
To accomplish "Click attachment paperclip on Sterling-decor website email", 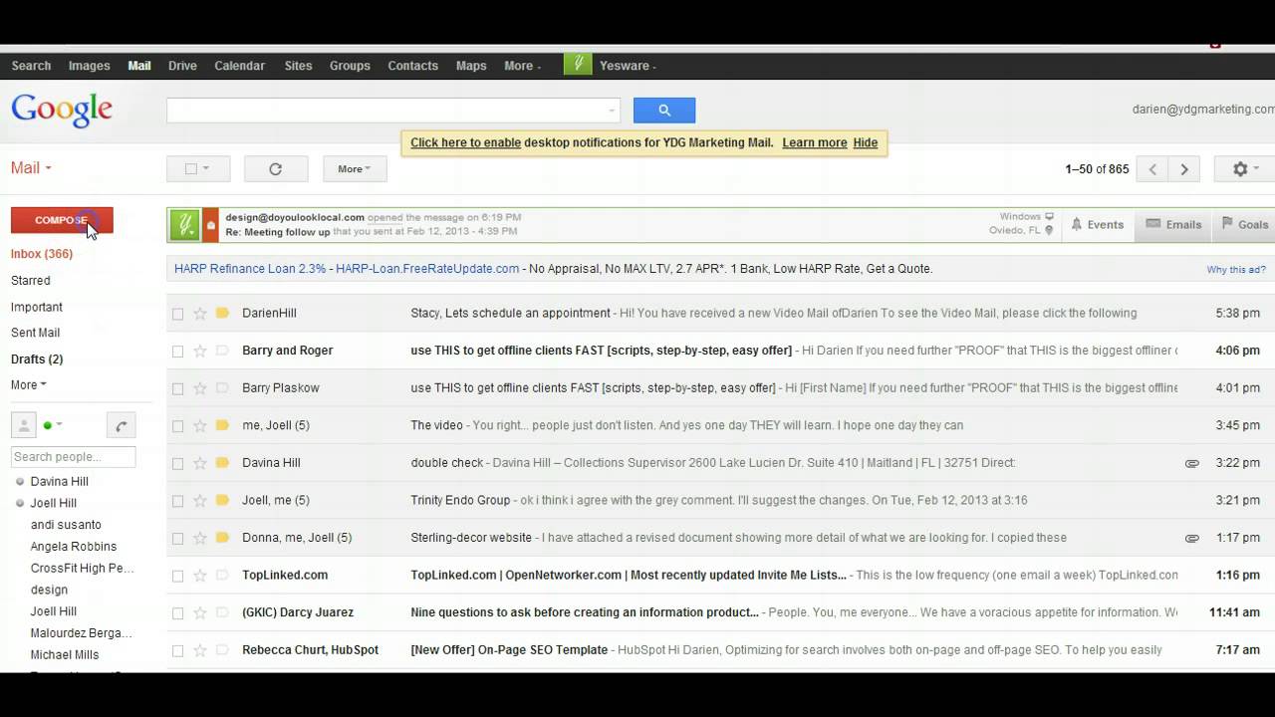I will 1191,538.
